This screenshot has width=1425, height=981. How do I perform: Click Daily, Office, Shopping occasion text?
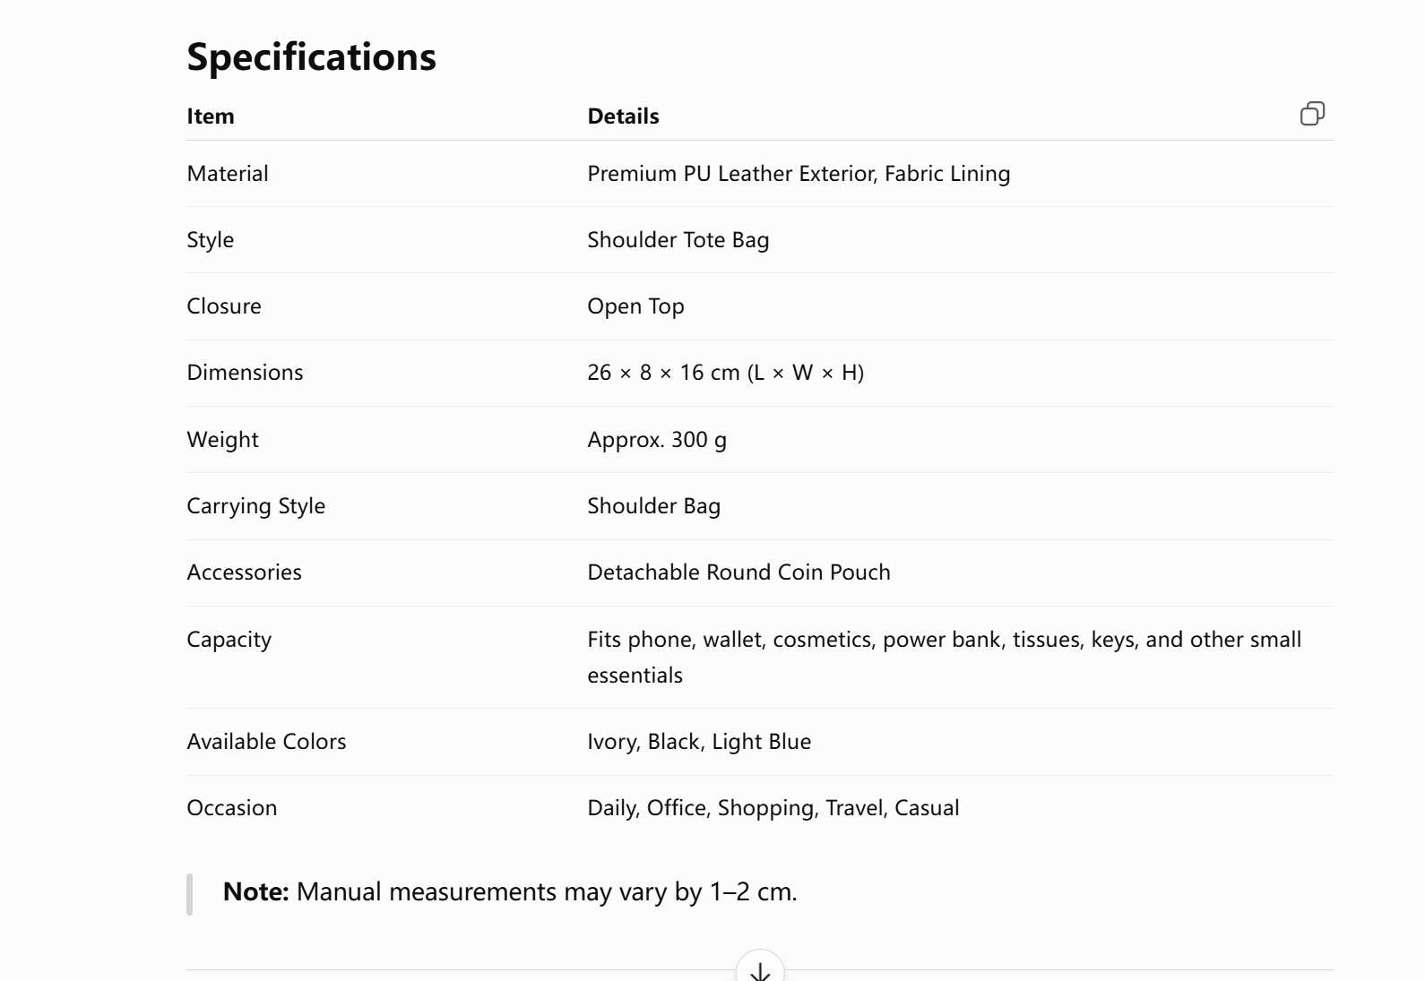(x=703, y=808)
